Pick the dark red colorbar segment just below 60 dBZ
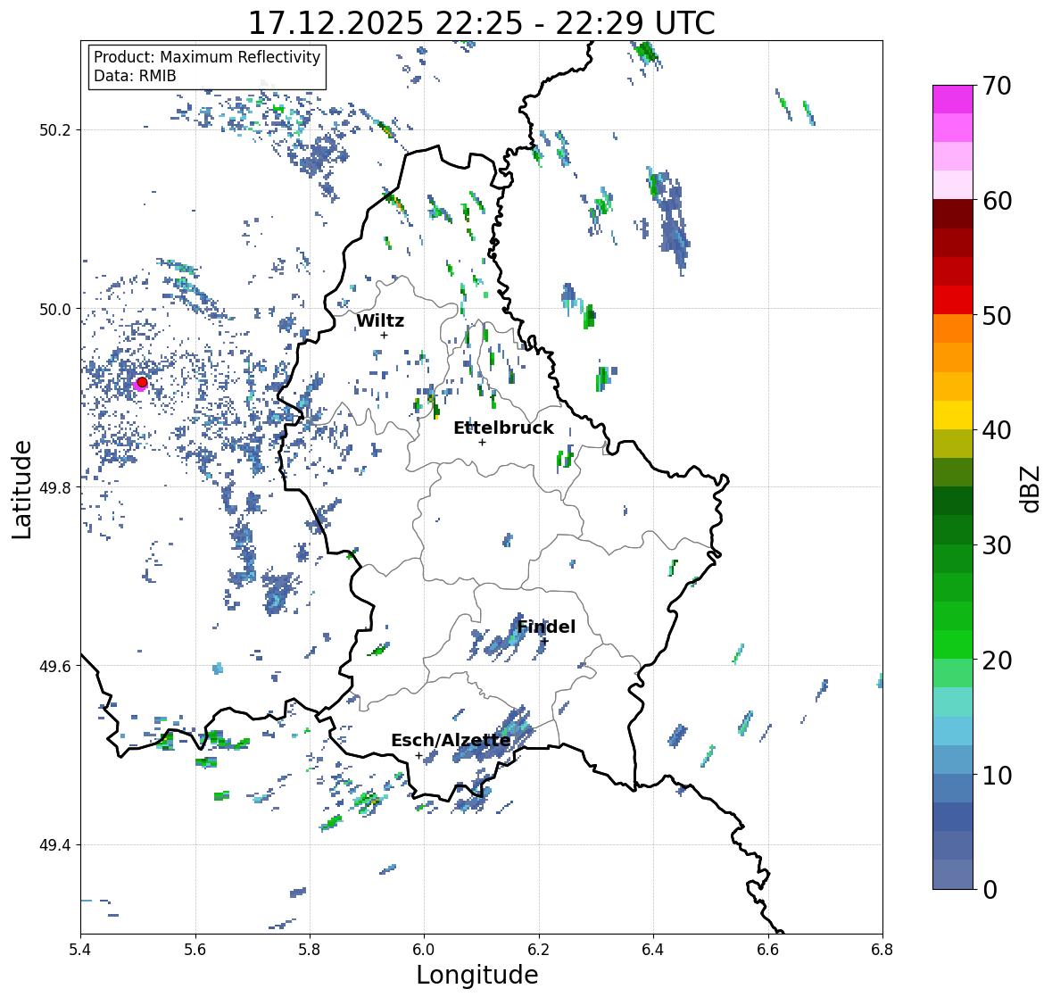This screenshot has width=1052, height=997. tap(953, 214)
